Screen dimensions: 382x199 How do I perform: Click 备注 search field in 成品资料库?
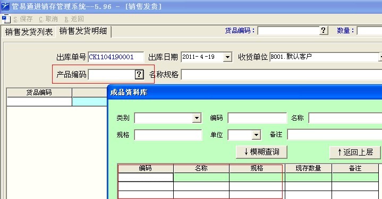point(335,134)
